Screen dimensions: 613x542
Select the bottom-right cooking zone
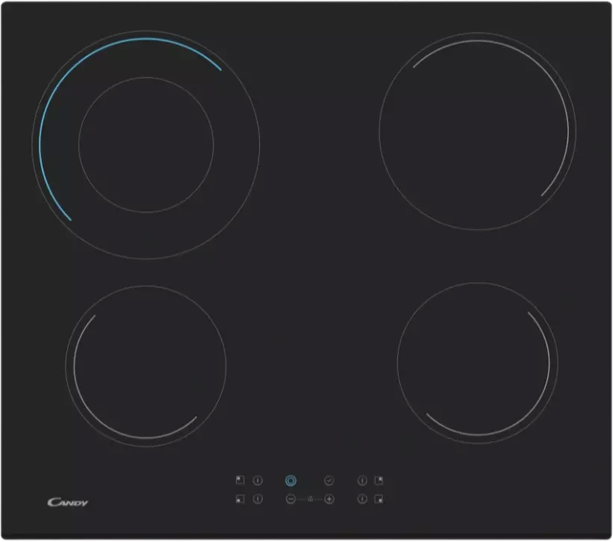tap(477, 363)
